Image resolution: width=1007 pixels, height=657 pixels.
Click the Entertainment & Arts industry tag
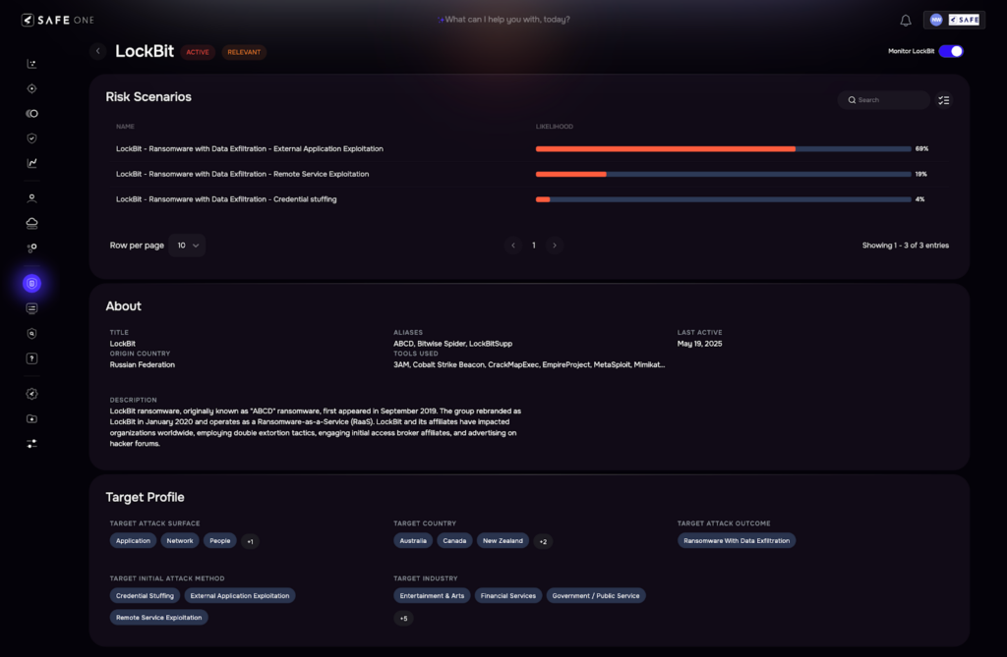coord(432,596)
